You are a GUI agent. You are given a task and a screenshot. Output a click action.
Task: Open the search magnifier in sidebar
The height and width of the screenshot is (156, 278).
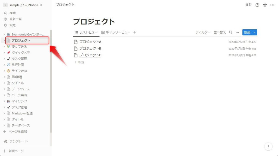pos(5,13)
